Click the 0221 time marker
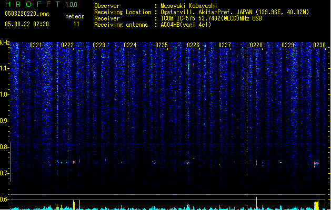This screenshot has height=210, width=331. [36, 45]
